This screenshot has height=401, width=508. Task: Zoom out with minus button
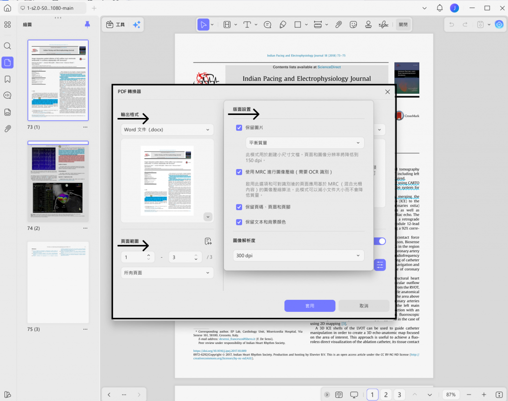(x=469, y=395)
